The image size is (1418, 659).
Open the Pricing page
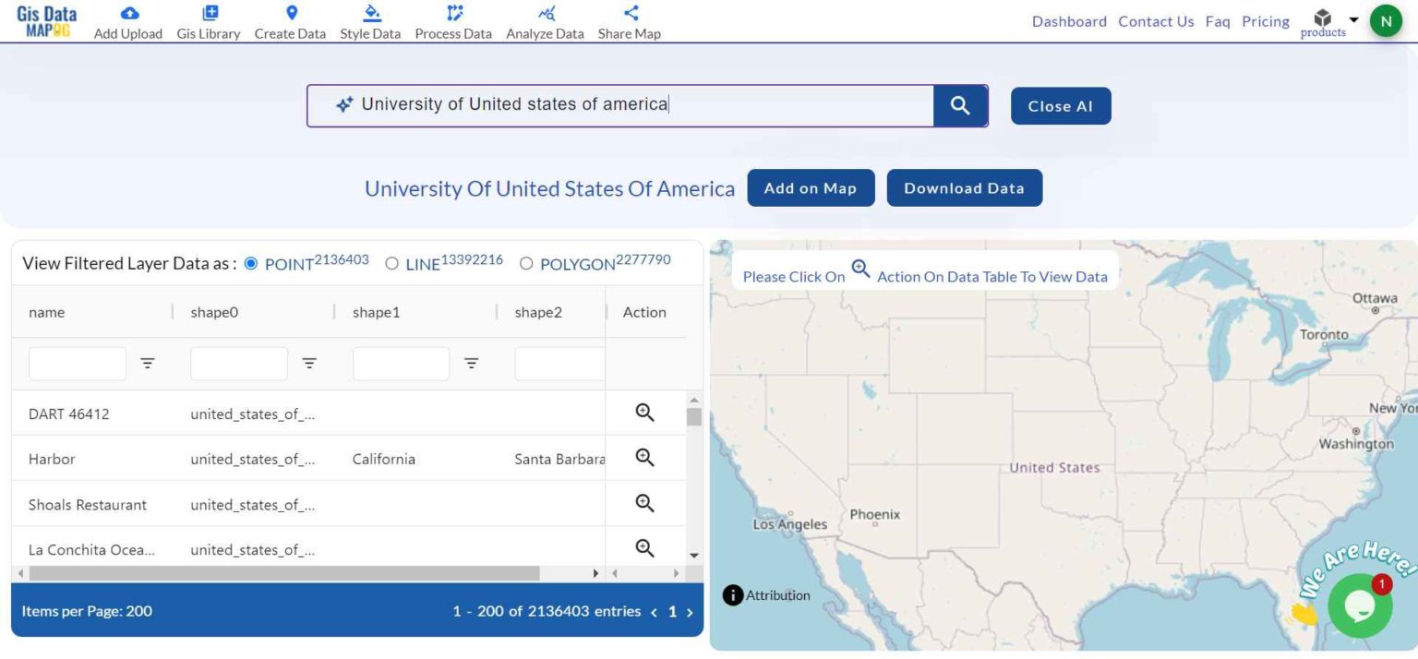(1265, 21)
